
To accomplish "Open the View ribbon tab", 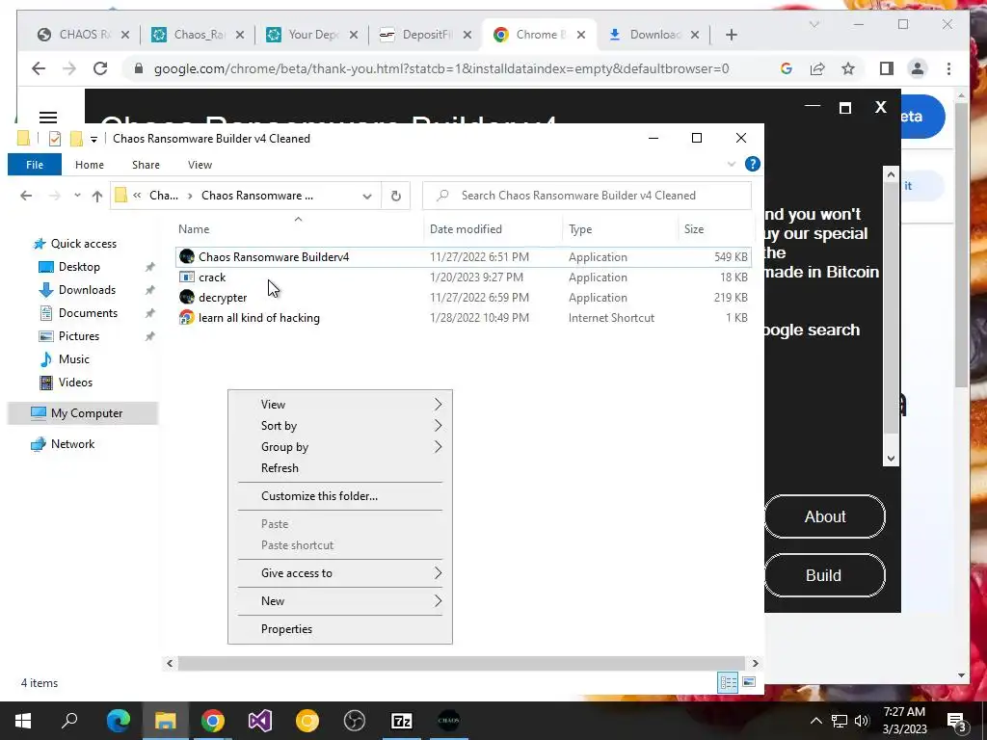I will [x=200, y=165].
